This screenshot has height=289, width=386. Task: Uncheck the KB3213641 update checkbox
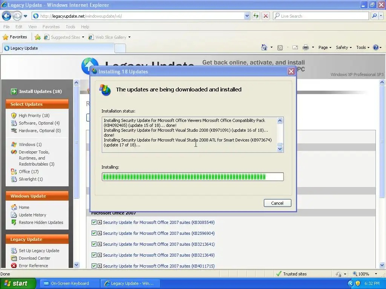click(x=94, y=244)
